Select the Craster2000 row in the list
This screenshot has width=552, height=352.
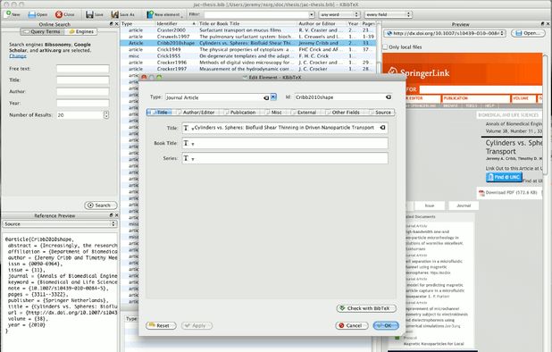coord(248,29)
